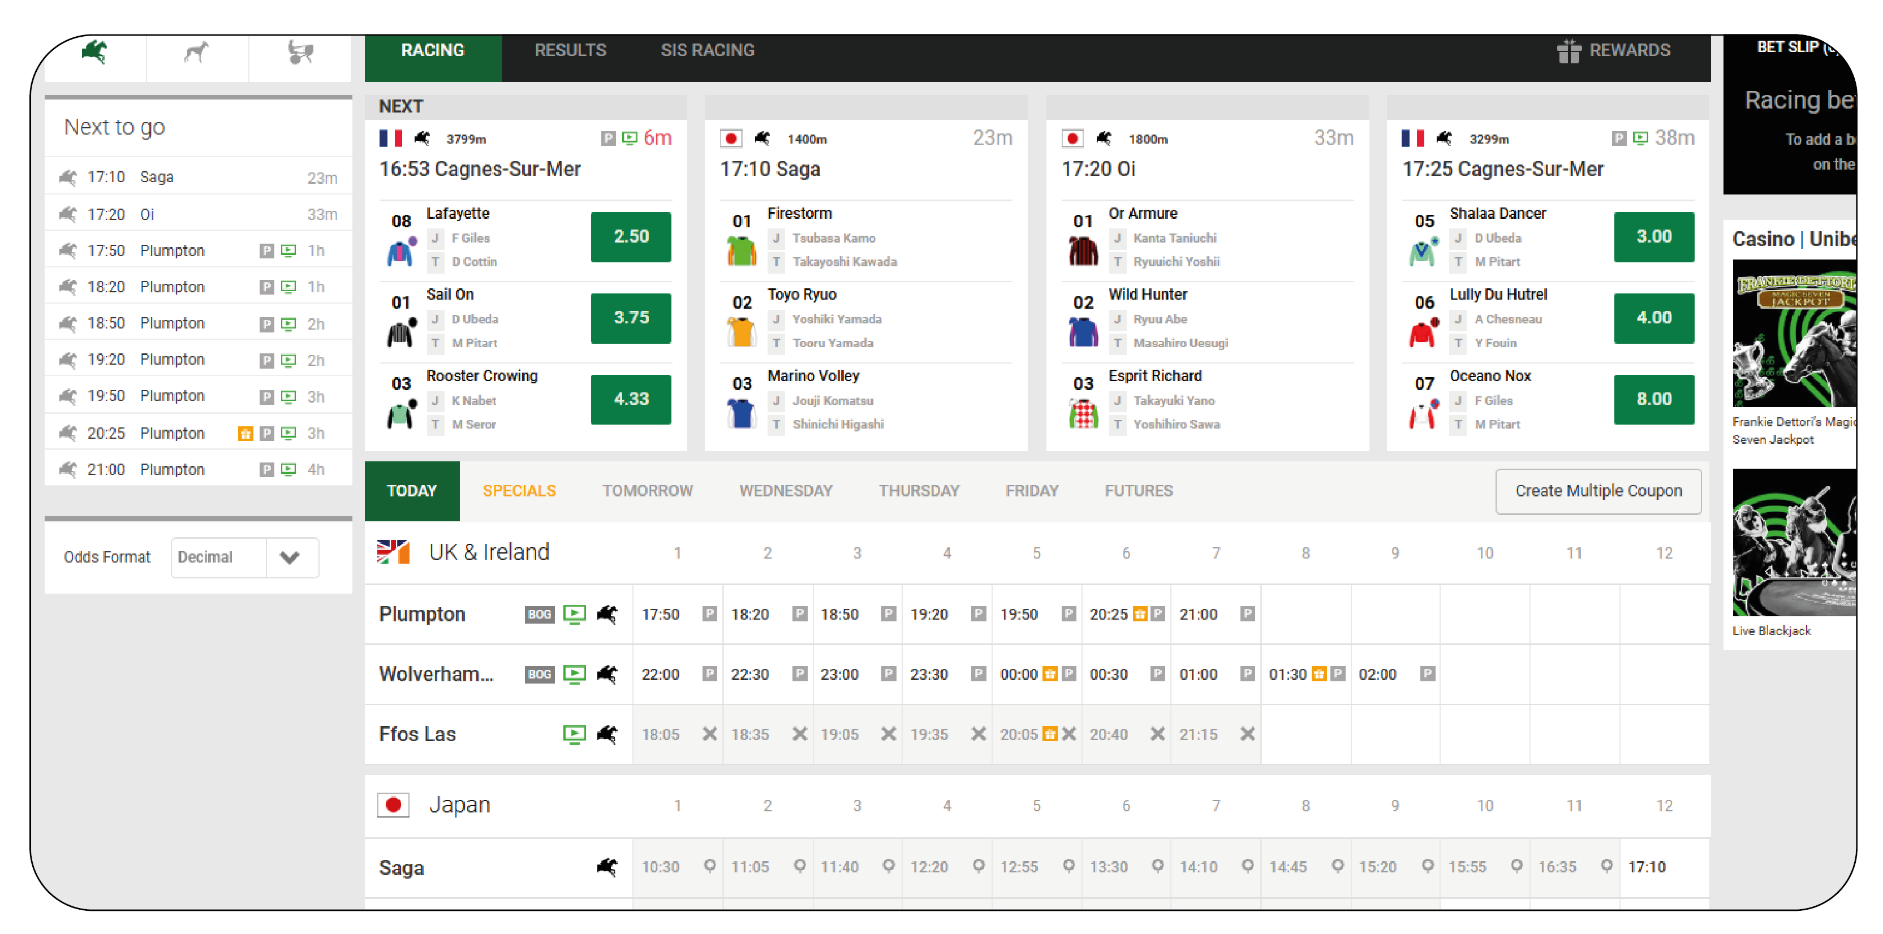The width and height of the screenshot is (1883, 934).
Task: Open the Plumpton meeting name
Action: (x=422, y=614)
